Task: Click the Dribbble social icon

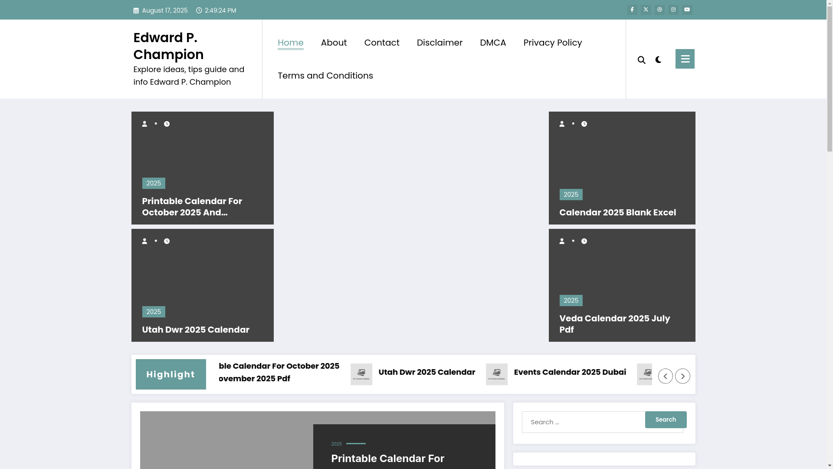Action: 659,10
